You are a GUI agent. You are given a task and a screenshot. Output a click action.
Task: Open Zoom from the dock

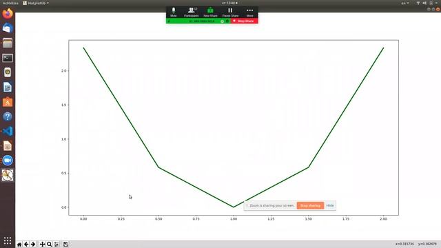8,161
